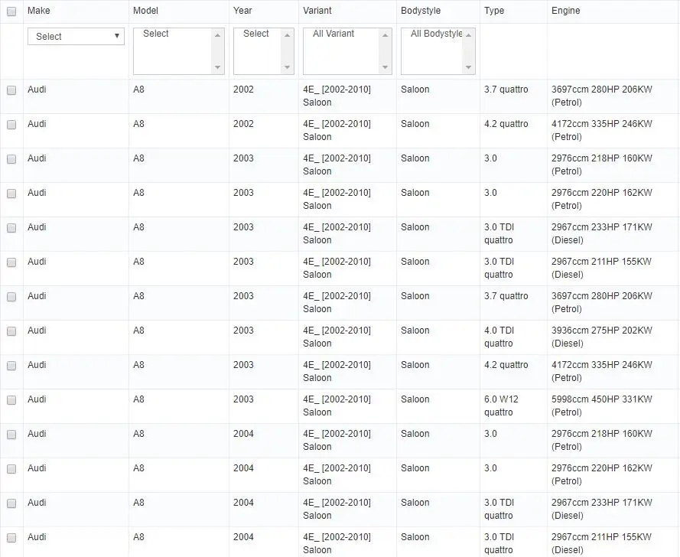This screenshot has height=557, width=680.
Task: Pick All Bodystyle in the Bodystyle filter list
Action: pos(436,34)
